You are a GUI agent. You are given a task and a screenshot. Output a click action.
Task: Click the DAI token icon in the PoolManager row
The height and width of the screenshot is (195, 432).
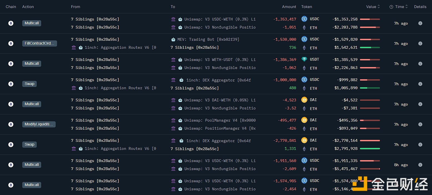(304, 120)
